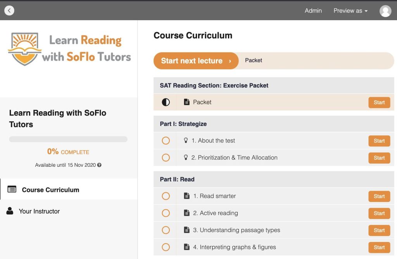The image size is (397, 259).
Task: Open the 2. Active reading title
Action: coord(216,213)
